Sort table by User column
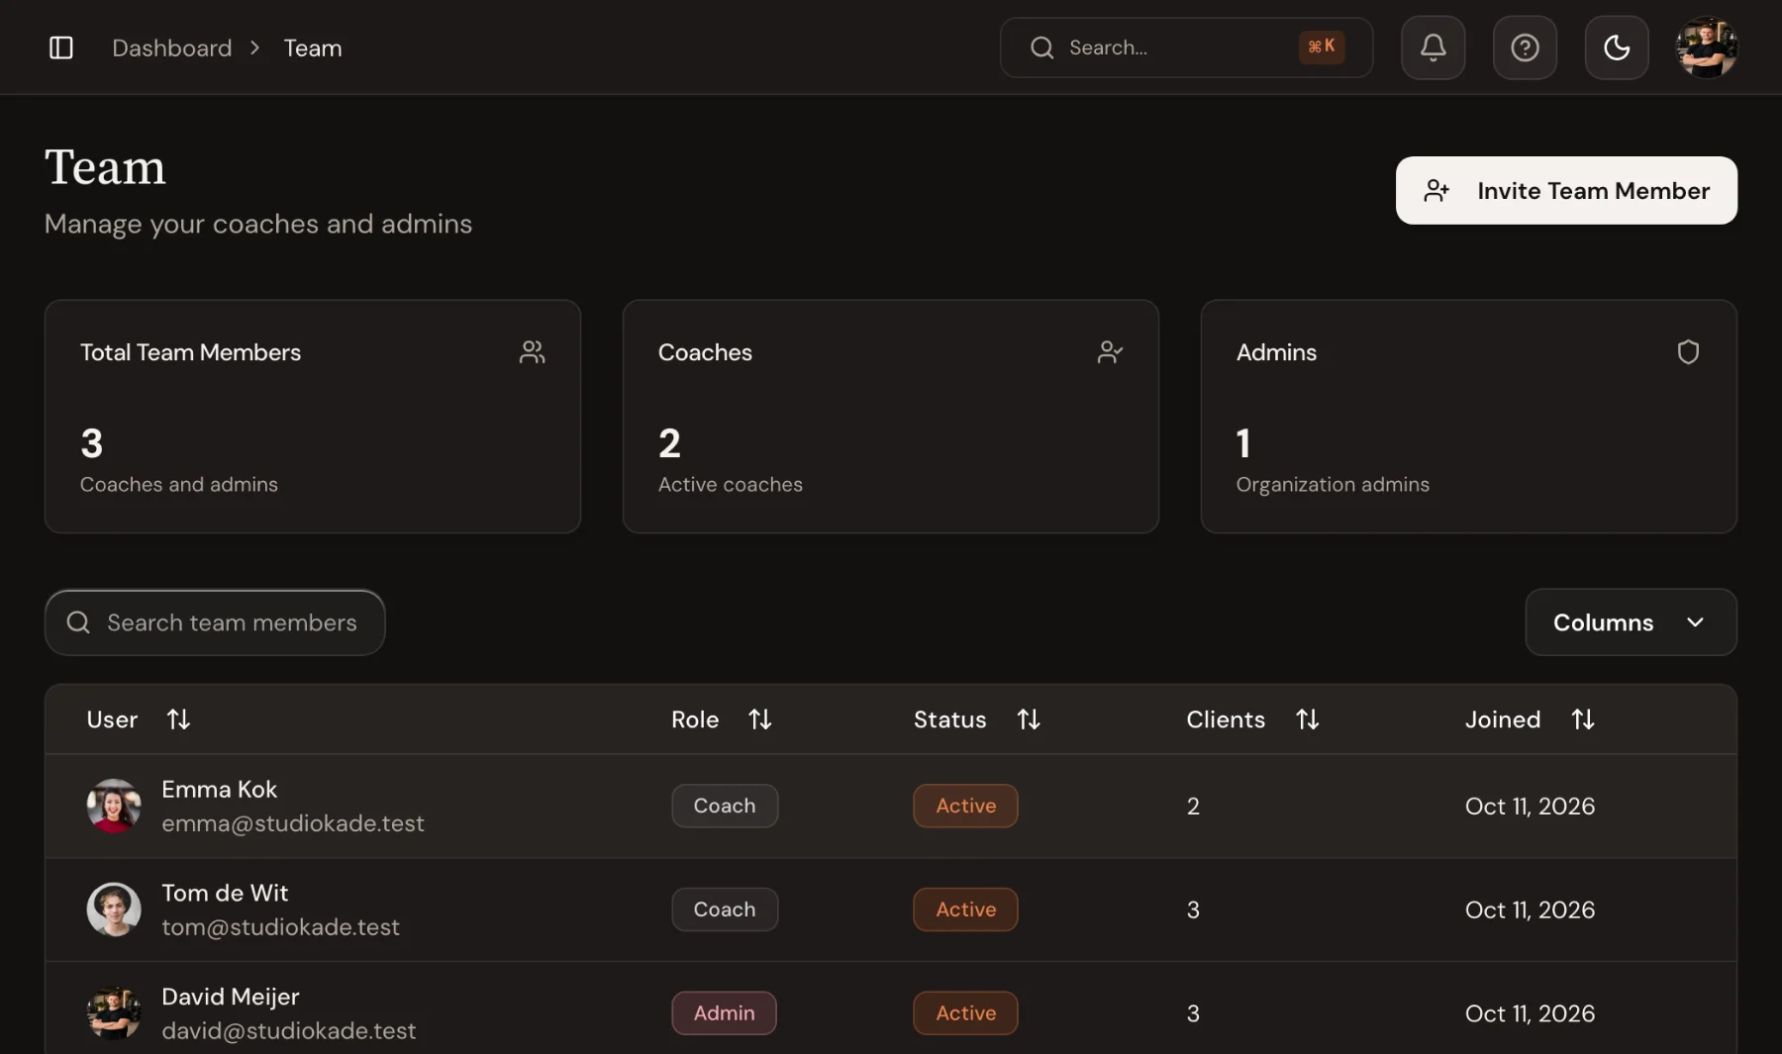Screen dimensions: 1782x1054 (139, 719)
